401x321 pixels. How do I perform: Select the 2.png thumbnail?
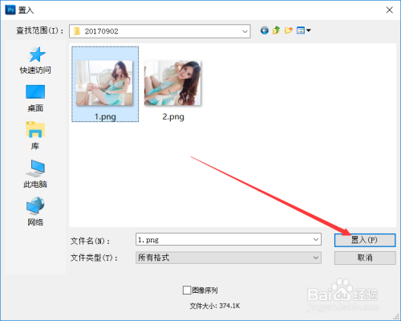172,83
